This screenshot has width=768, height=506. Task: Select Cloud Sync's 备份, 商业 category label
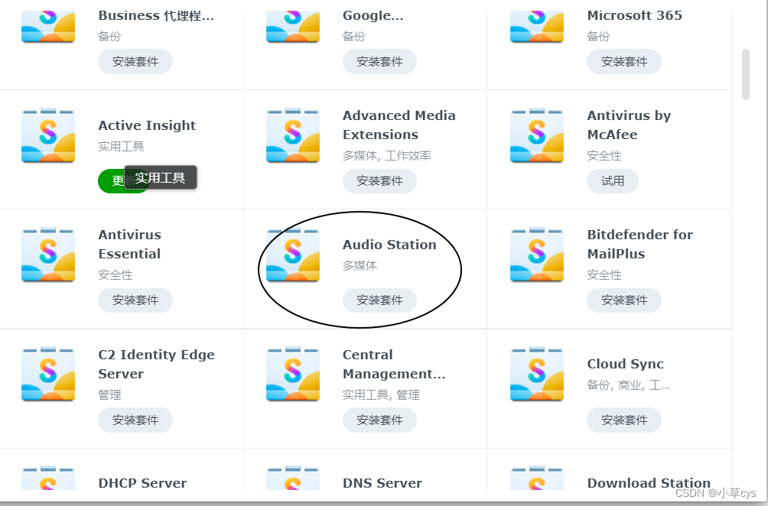pos(629,385)
